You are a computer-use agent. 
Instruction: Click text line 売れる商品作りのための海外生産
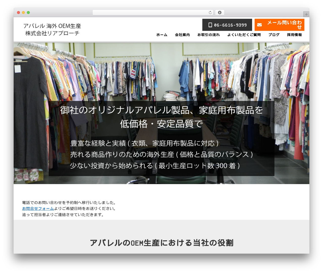pos(161,154)
